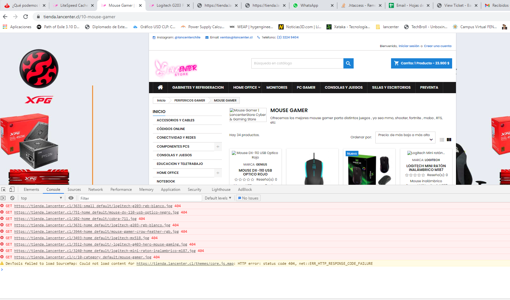Expand the COMPONENTES PCS category plus
Image resolution: width=510 pixels, height=300 pixels.
pyautogui.click(x=218, y=147)
